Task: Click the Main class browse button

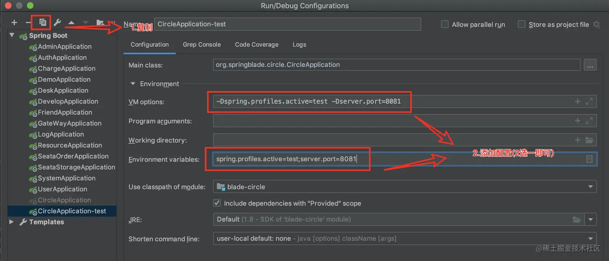Action: [590, 65]
